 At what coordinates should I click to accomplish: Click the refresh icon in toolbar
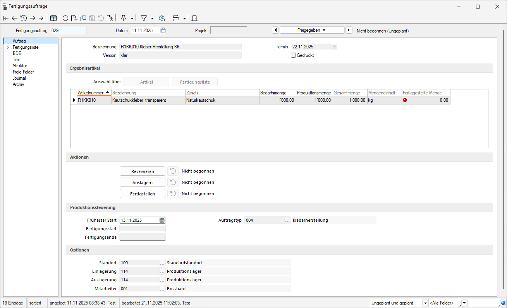click(x=65, y=18)
